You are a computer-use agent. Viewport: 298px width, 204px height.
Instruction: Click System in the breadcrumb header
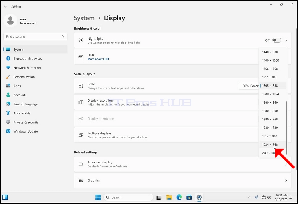pos(84,18)
